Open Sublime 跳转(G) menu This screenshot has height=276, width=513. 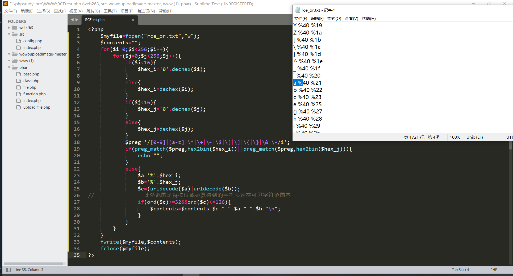(x=93, y=11)
